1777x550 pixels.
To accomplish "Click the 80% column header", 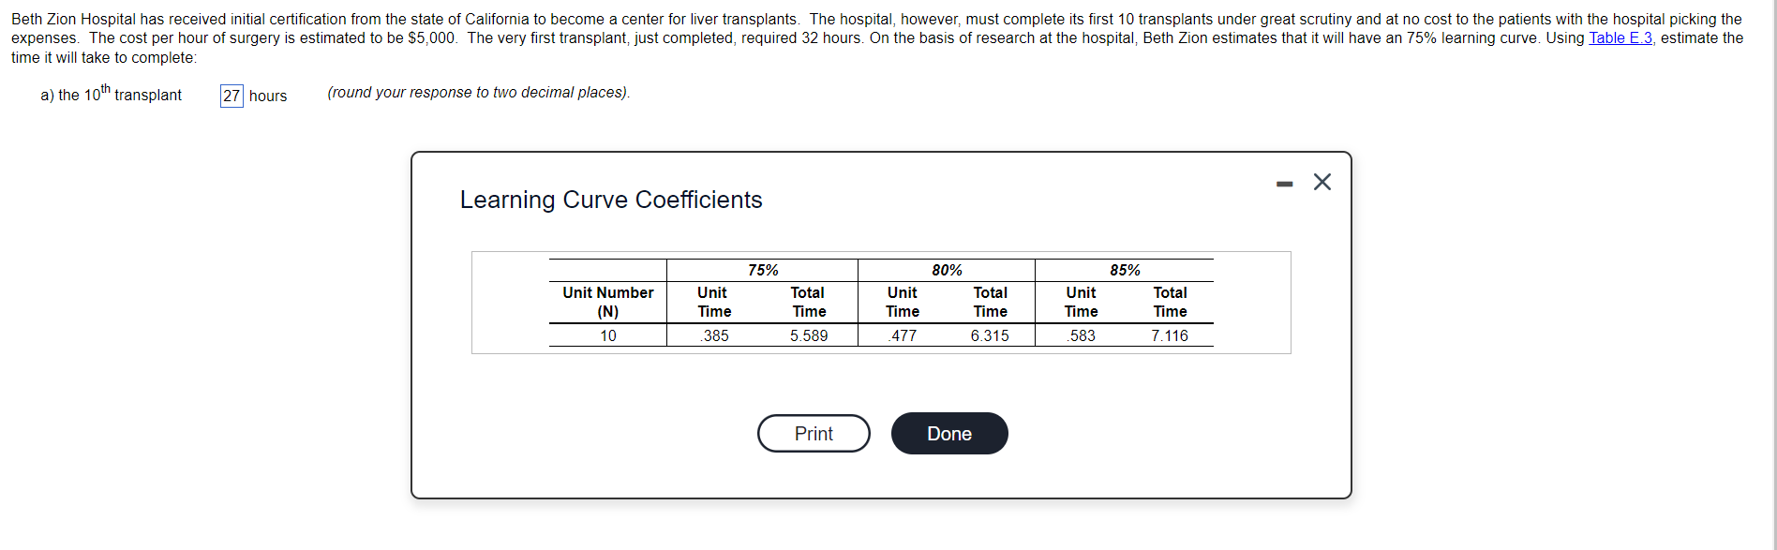I will pos(947,270).
